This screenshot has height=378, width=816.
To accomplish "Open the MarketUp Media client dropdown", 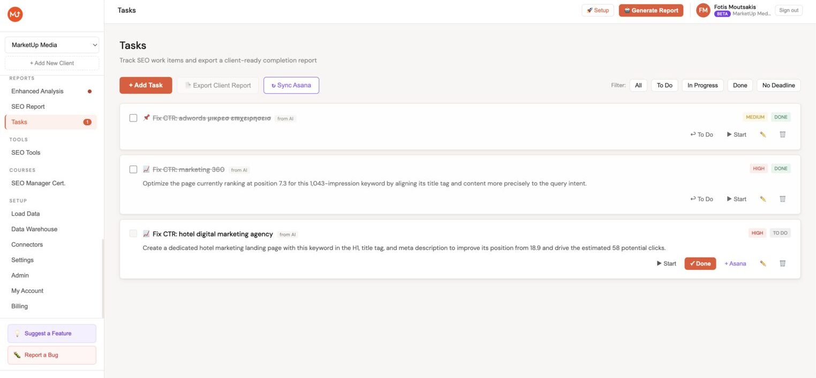I will [x=52, y=45].
